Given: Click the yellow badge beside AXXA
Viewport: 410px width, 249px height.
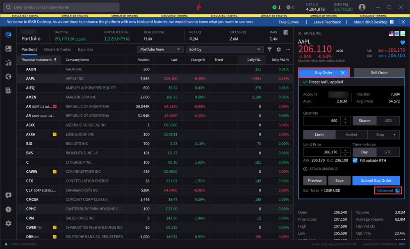Looking at the screenshot, I should click(x=55, y=135).
